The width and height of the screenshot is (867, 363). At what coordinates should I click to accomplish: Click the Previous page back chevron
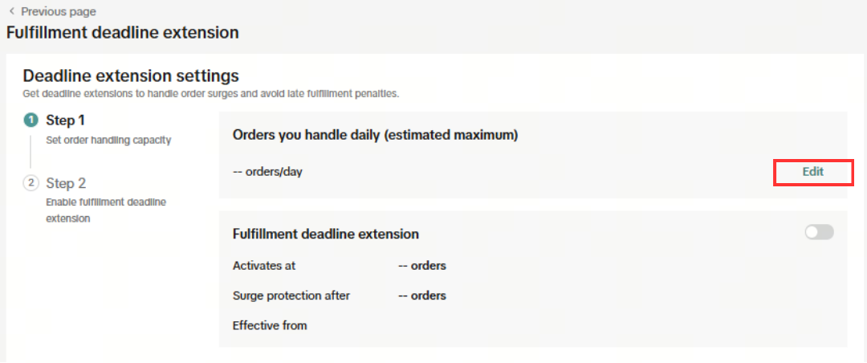coord(11,11)
